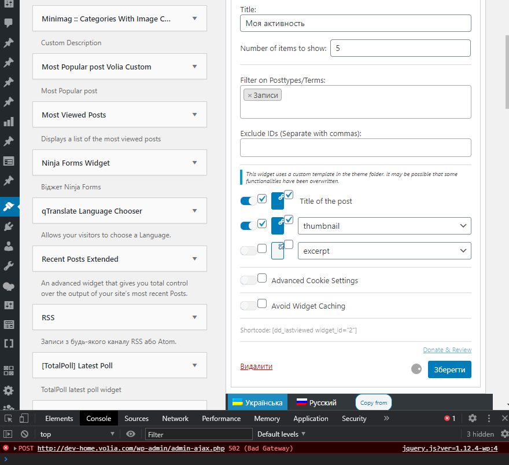The height and width of the screenshot is (465, 509).
Task: Open the Default levels dropdown
Action: 281,434
